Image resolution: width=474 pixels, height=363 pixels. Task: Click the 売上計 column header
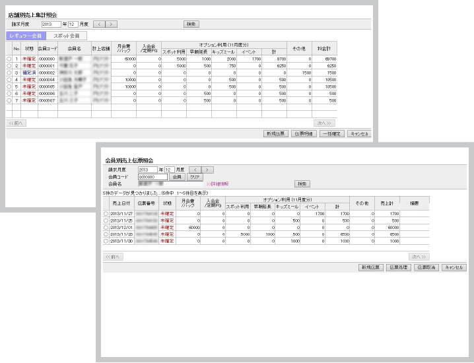pos(387,203)
